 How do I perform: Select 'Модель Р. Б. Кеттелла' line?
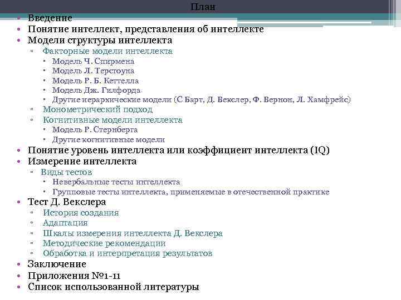[x=95, y=81]
